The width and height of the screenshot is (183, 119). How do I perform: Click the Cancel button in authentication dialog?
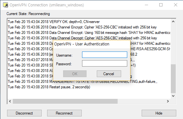[109, 74]
